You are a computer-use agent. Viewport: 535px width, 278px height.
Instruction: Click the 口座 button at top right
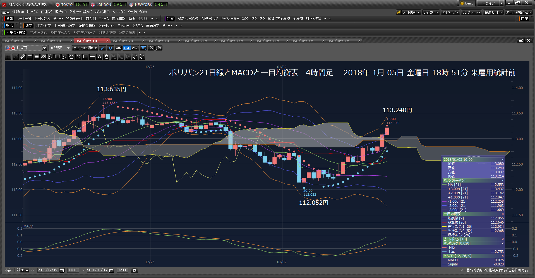click(525, 19)
